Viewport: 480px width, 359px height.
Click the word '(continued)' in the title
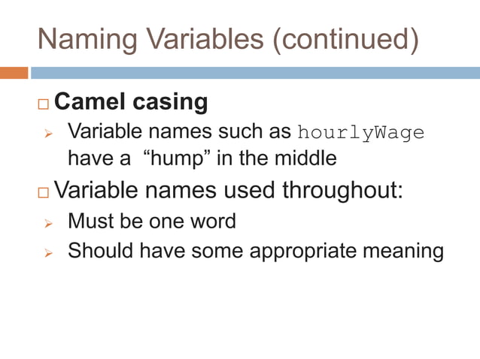coord(345,39)
